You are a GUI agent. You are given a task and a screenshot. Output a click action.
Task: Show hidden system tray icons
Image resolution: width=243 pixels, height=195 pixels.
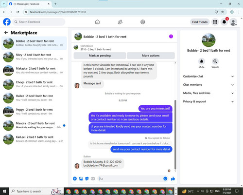pyautogui.click(x=198, y=191)
